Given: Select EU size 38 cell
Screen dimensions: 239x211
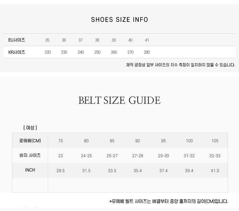Looking at the screenshot, I should click(97, 40).
